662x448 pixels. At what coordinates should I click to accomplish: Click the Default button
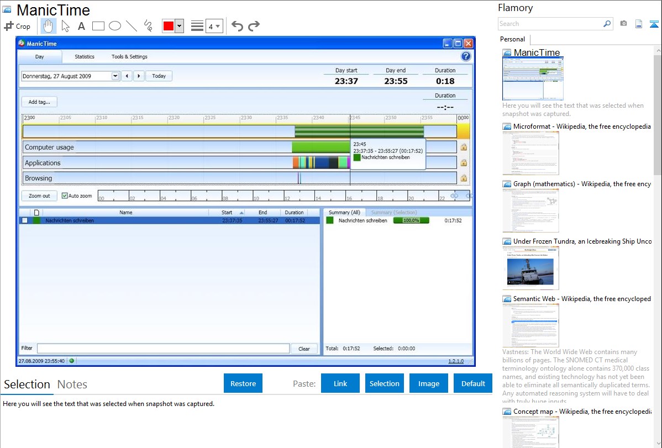473,383
